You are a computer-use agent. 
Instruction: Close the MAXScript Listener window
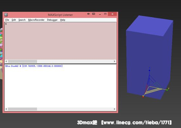(x=112, y=14)
